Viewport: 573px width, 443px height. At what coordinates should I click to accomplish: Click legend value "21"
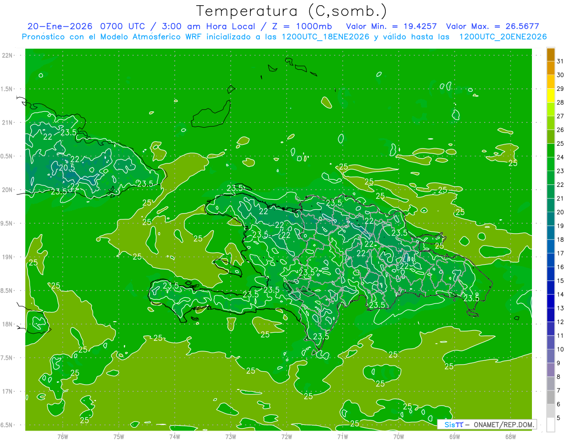561,198
